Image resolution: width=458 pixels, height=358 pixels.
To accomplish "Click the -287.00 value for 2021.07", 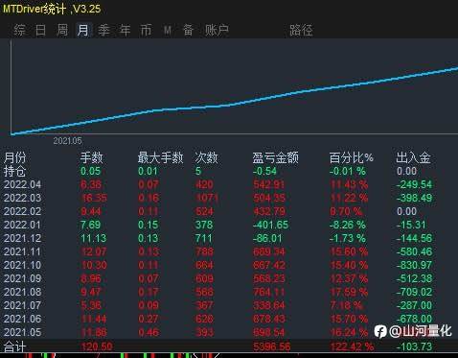I will coord(414,305).
